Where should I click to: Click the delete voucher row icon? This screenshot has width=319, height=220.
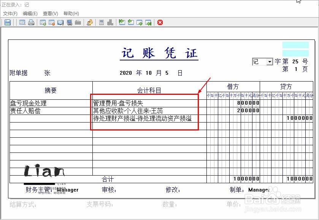click(52, 22)
